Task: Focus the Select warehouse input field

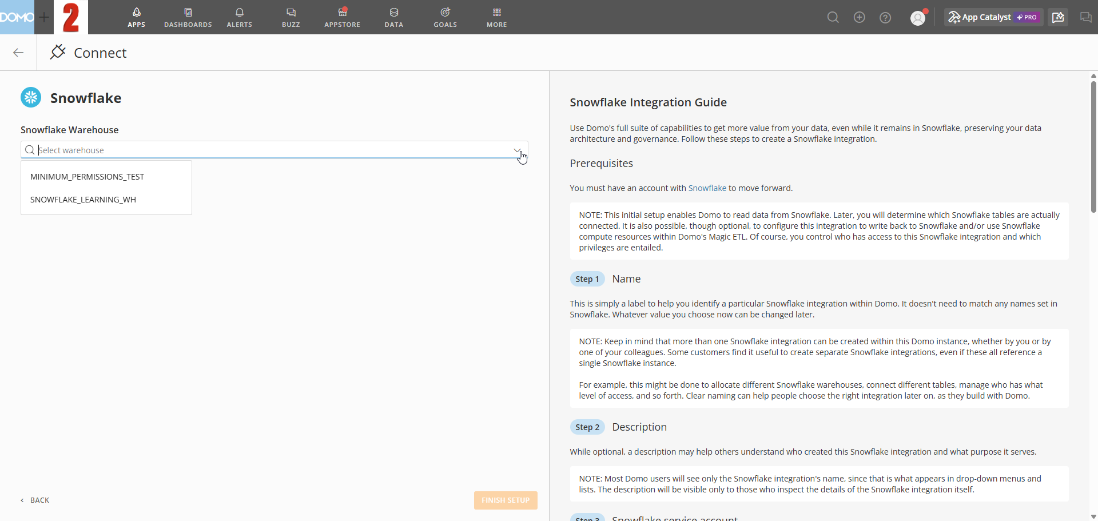Action: point(274,150)
